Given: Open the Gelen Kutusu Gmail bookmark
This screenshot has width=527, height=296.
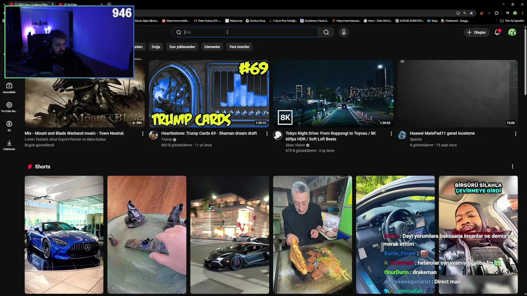Looking at the screenshot, I should coord(207,21).
